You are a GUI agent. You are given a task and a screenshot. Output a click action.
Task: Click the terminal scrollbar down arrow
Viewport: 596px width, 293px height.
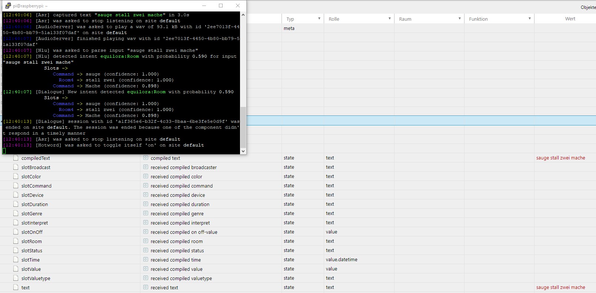pyautogui.click(x=243, y=151)
